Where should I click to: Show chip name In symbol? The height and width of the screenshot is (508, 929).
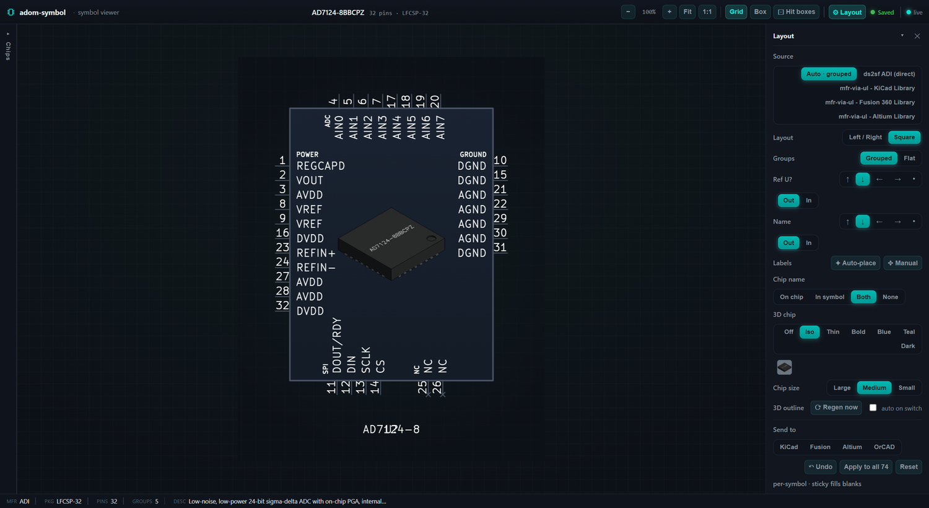829,297
